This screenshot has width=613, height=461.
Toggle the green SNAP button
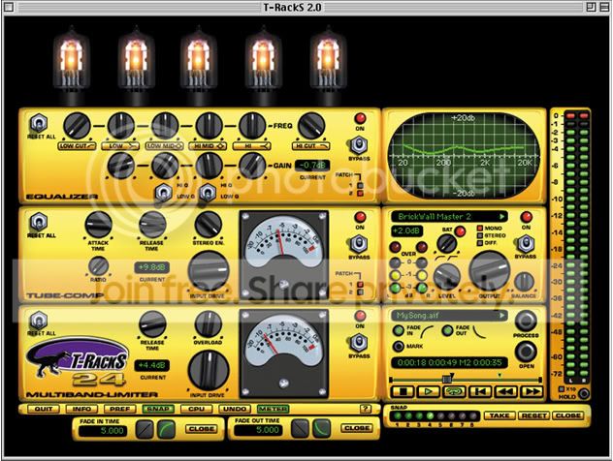158,409
